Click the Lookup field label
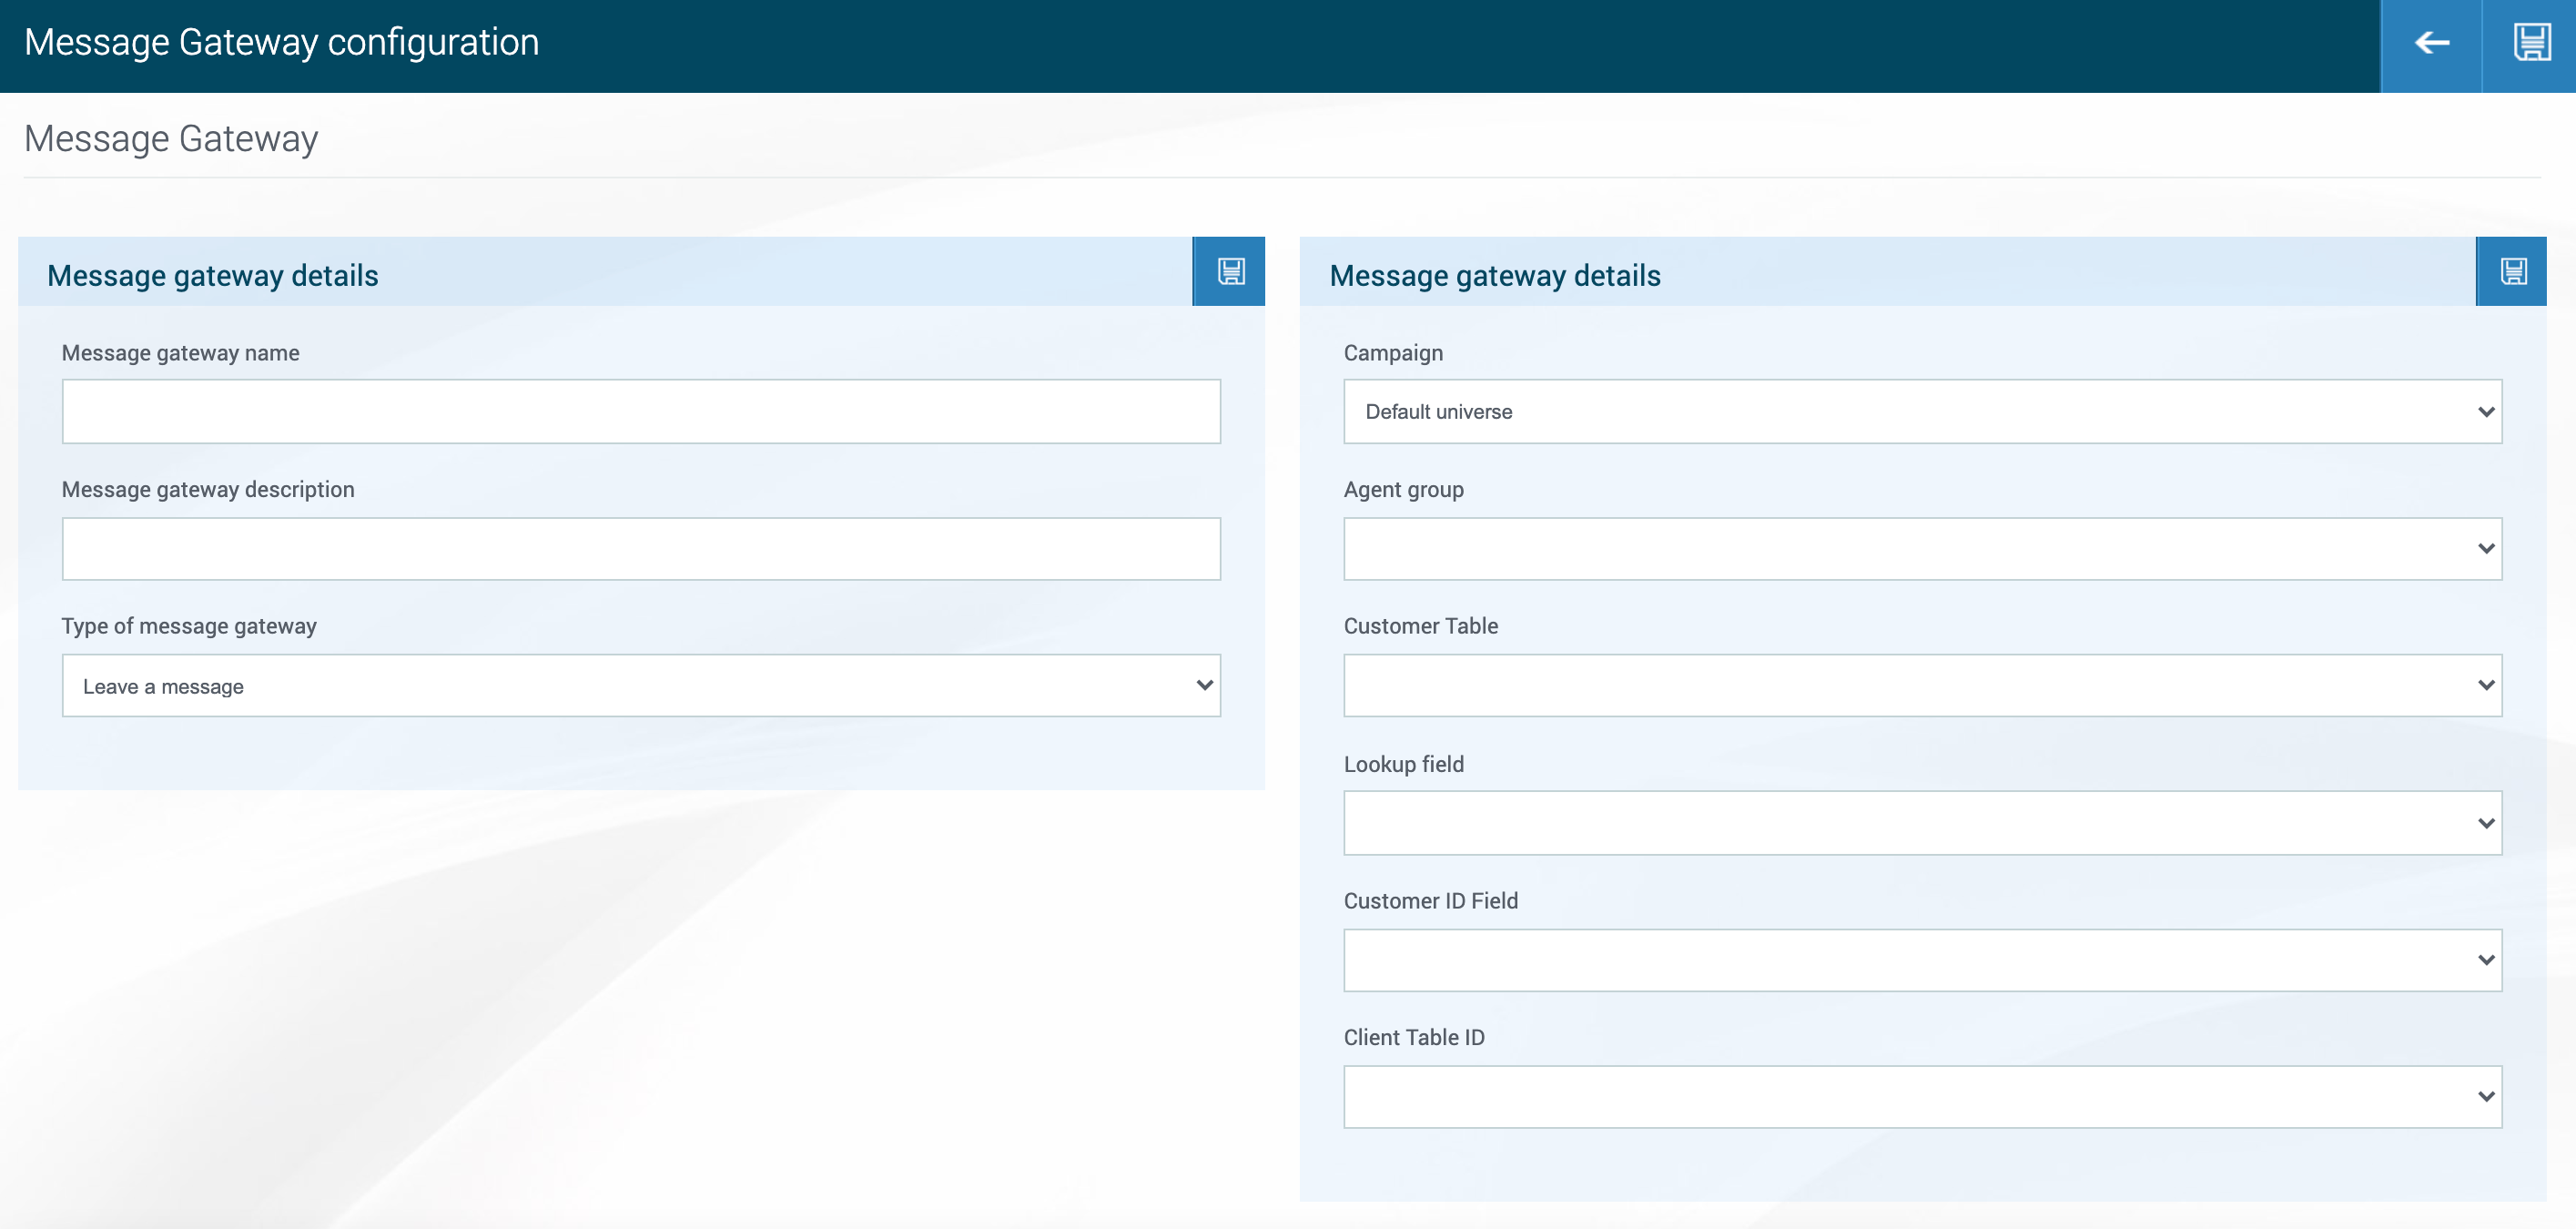The image size is (2576, 1229). (x=1403, y=764)
